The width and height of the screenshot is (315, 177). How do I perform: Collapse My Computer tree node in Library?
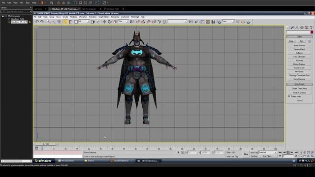click(3, 16)
